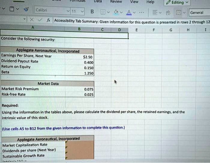Select the Sustainable Growth Rate answer cell

[x=80, y=155]
